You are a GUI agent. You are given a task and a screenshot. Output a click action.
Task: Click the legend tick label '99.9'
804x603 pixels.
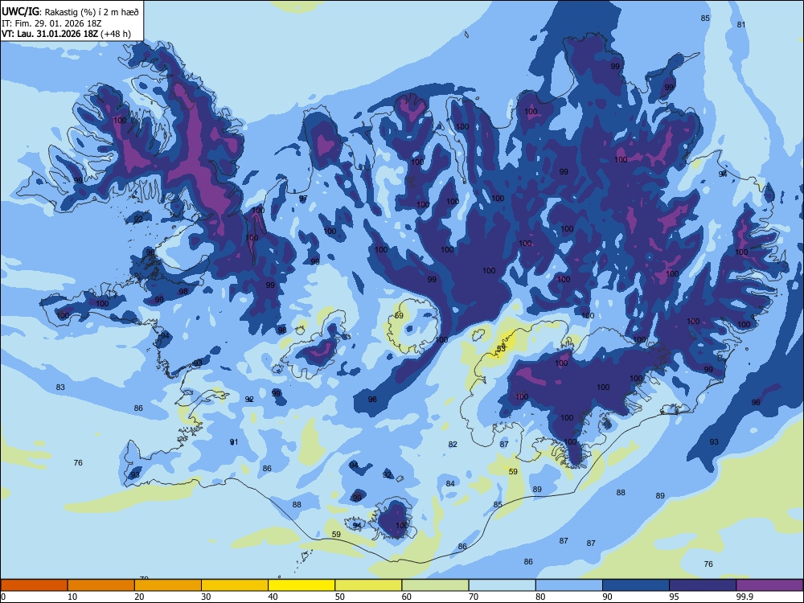[x=744, y=597]
